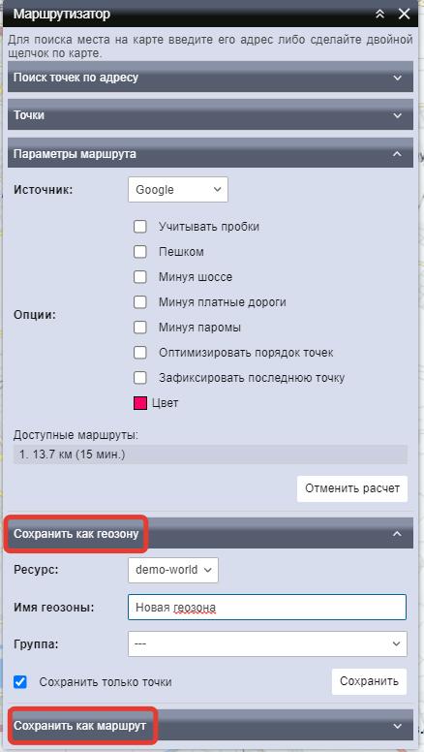Collapse the Параметры маршрута section
The image size is (424, 752).
tap(210, 153)
